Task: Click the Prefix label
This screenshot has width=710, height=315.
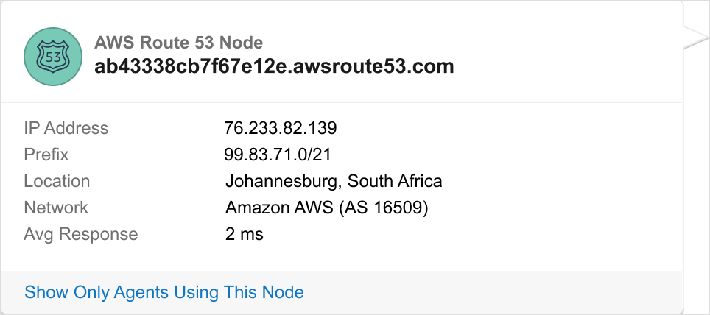Action: [46, 155]
